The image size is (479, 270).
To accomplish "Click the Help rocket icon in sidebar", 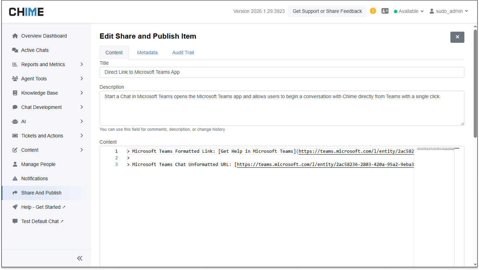I will click(x=15, y=207).
